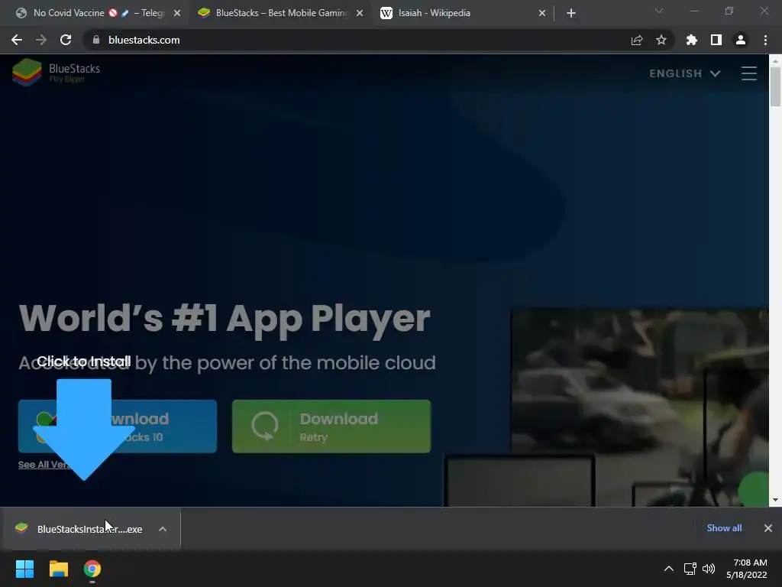The width and height of the screenshot is (782, 587).
Task: Click the browser forward arrow
Action: pyautogui.click(x=41, y=40)
